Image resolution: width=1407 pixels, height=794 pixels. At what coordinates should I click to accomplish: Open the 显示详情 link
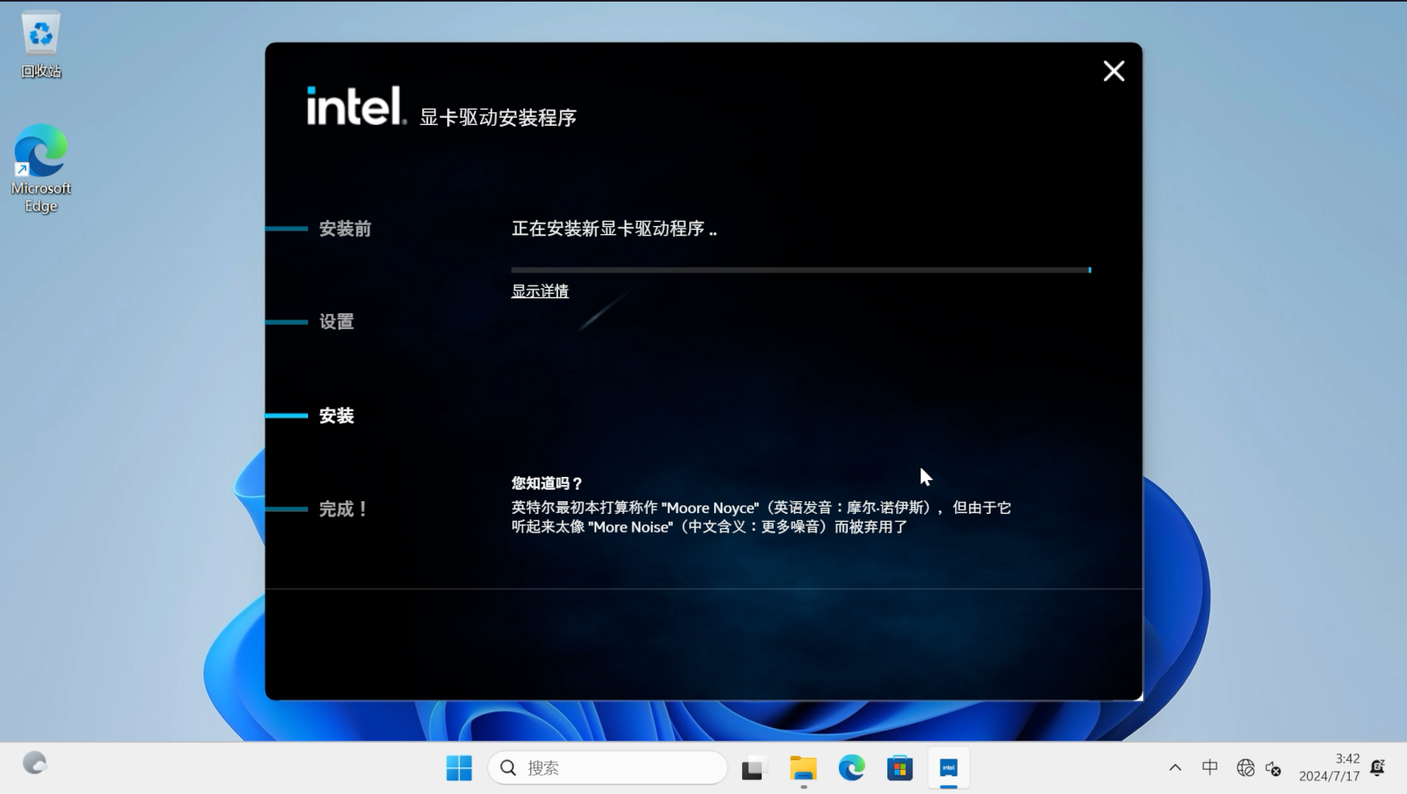click(x=540, y=291)
